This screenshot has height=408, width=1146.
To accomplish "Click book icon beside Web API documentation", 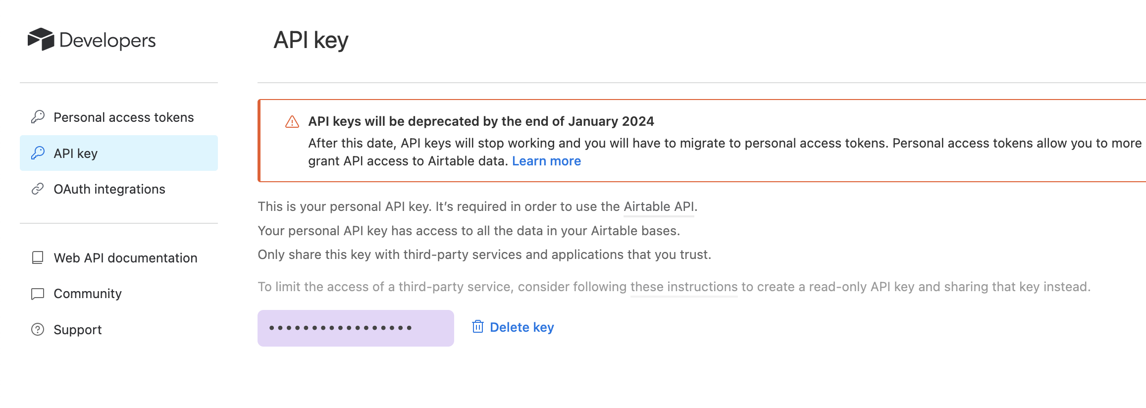I will 38,257.
